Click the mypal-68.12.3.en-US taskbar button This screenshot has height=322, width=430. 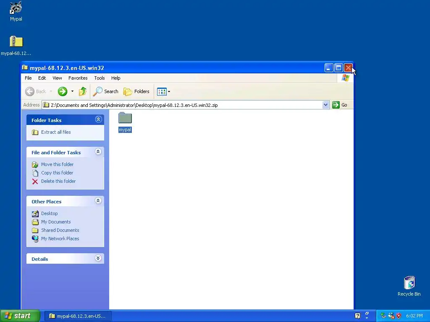(77, 316)
